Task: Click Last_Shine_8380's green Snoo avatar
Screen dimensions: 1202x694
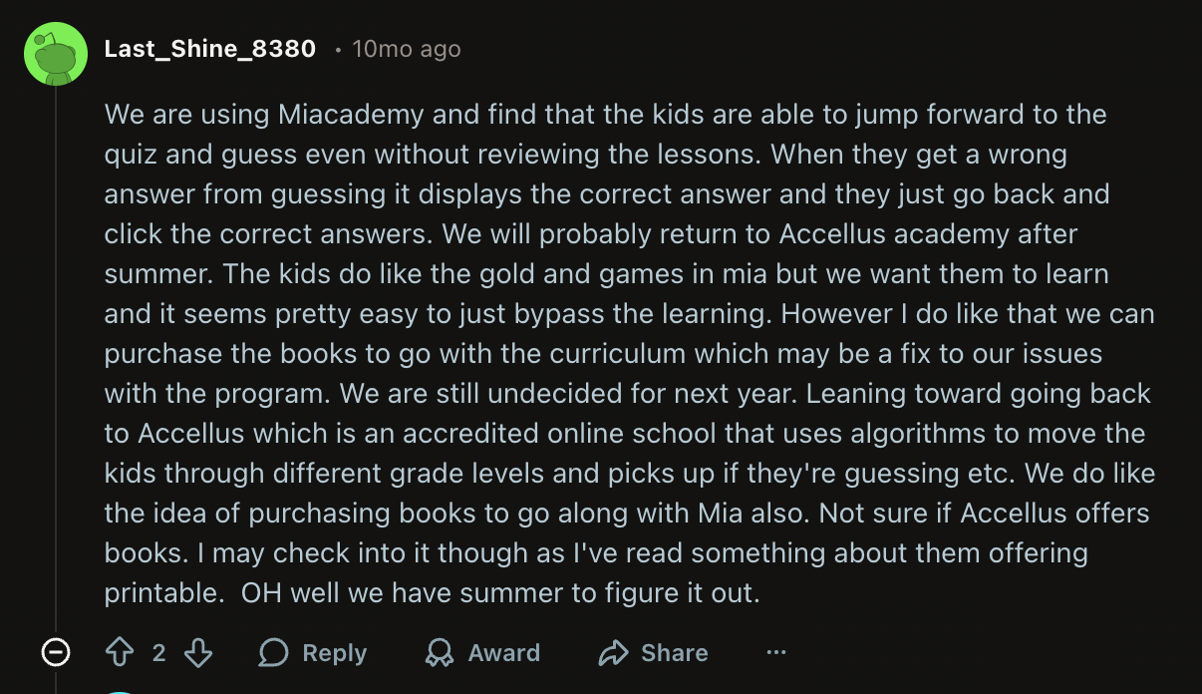Action: (57, 53)
